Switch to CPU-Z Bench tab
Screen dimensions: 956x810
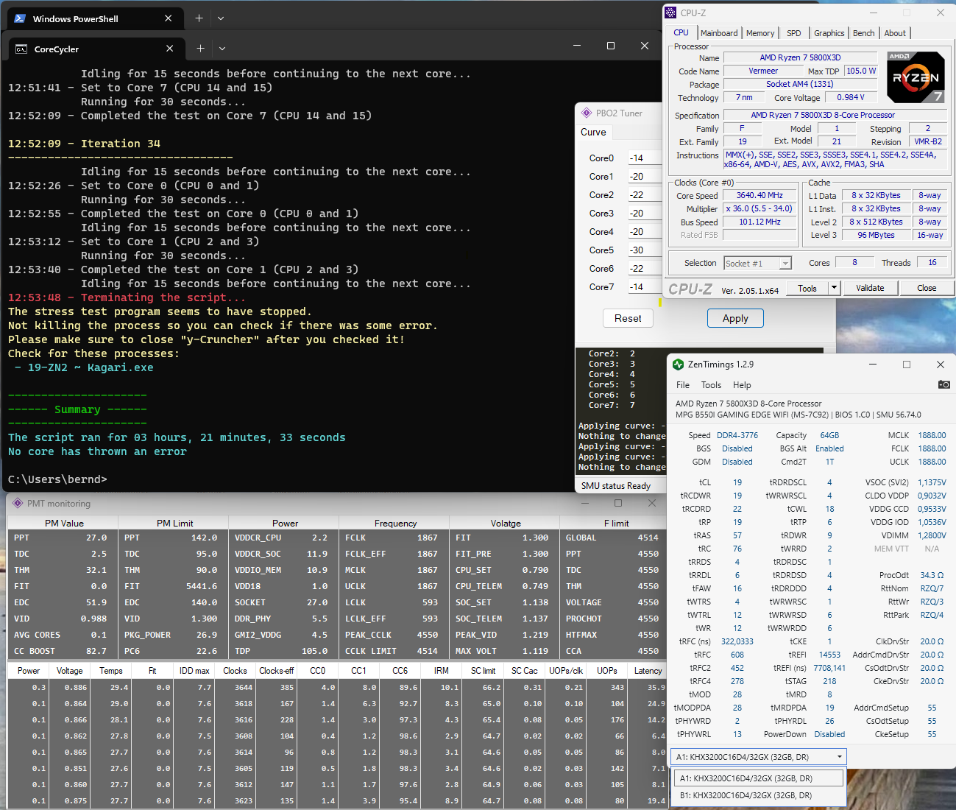coord(863,33)
